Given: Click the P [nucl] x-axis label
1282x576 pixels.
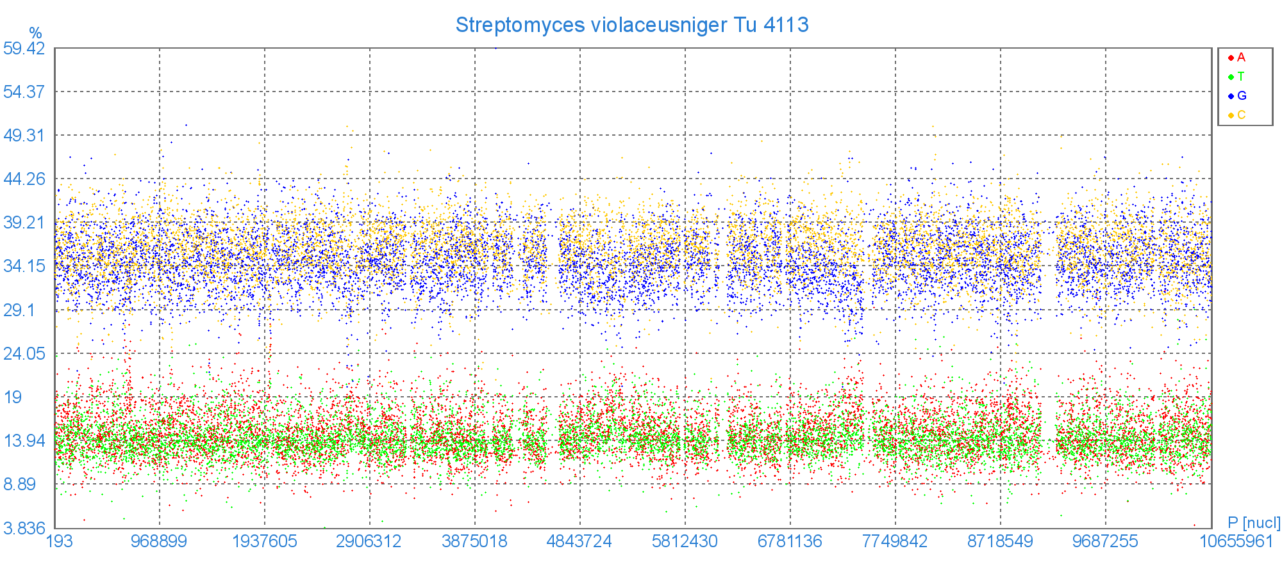Looking at the screenshot, I should tap(1254, 522).
